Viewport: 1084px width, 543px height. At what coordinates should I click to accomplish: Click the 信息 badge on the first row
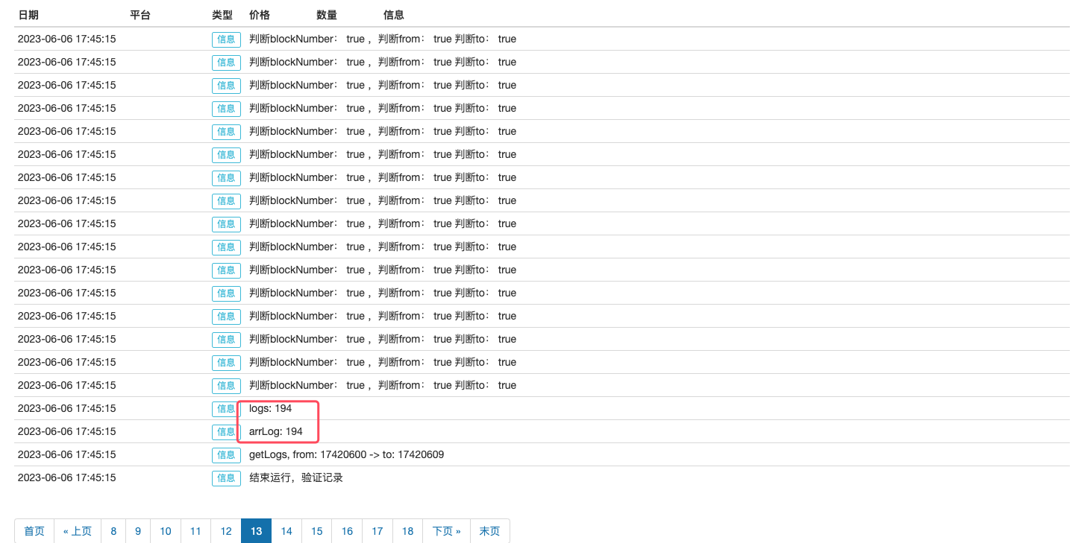pos(226,39)
